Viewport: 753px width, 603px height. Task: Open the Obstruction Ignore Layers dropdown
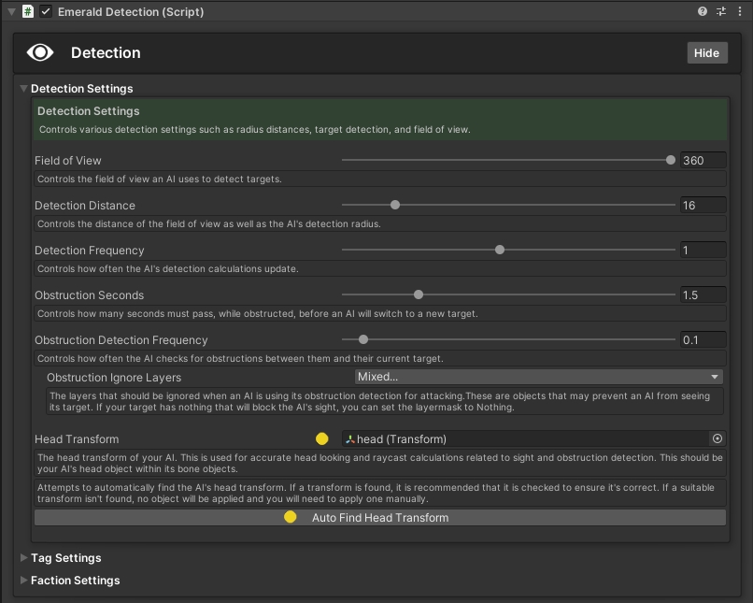click(539, 377)
